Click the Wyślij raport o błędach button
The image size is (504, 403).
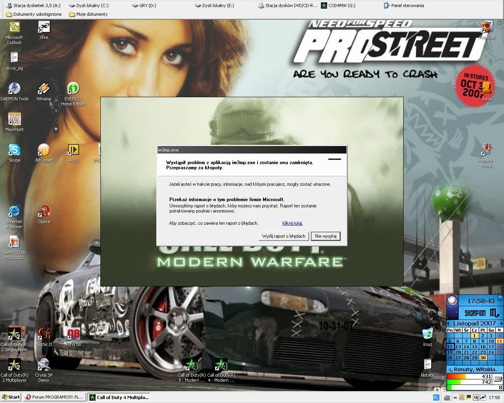pos(283,236)
